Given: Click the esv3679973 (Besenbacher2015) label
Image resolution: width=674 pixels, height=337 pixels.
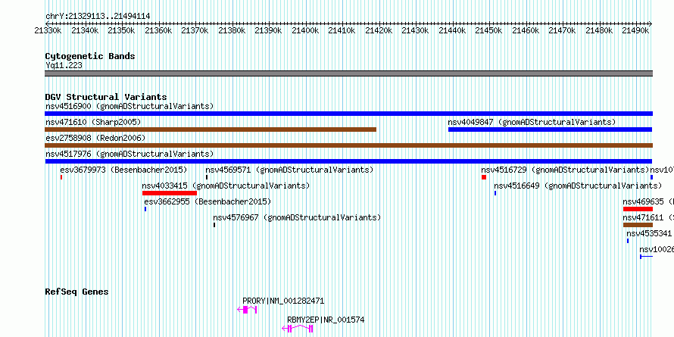Looking at the screenshot, I should click(123, 170).
